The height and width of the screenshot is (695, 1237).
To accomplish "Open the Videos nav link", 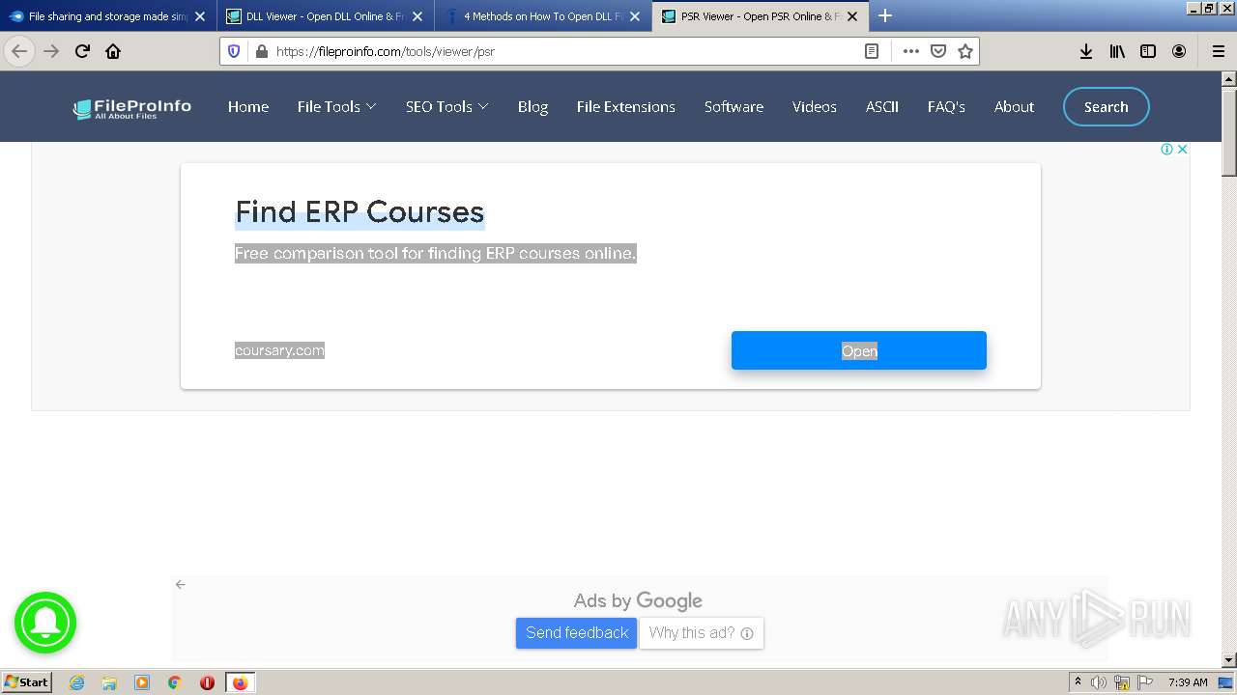I will tap(815, 106).
